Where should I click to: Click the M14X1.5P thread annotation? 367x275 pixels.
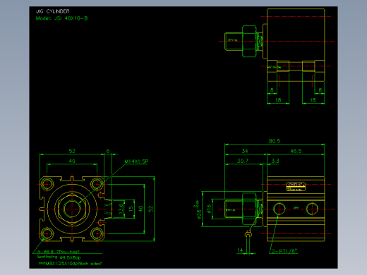[136, 161]
